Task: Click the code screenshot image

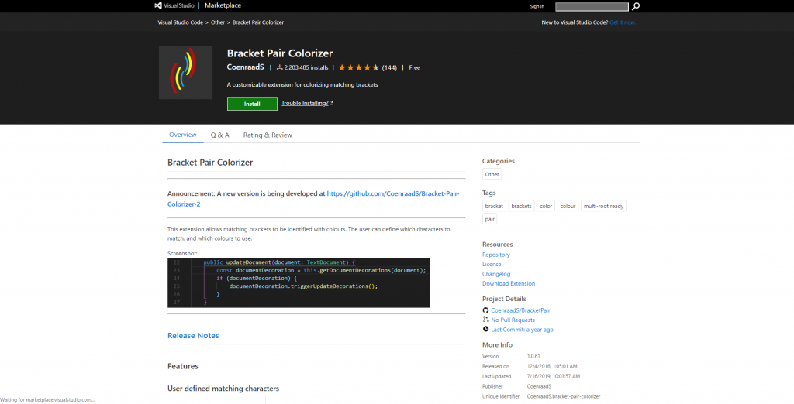Action: point(299,282)
